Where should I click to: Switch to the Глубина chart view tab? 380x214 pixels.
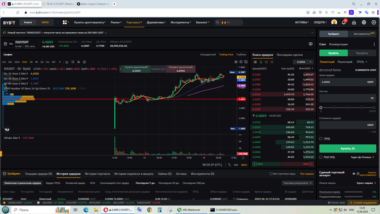tap(241, 55)
